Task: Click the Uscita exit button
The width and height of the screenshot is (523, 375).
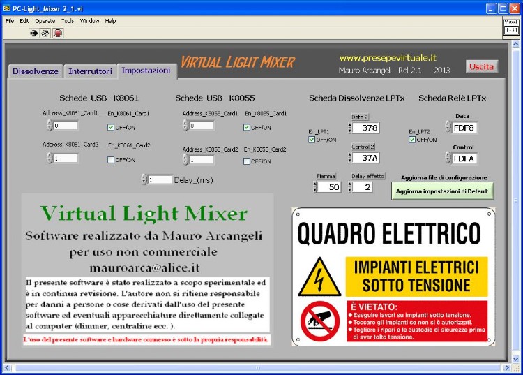Action: point(481,67)
